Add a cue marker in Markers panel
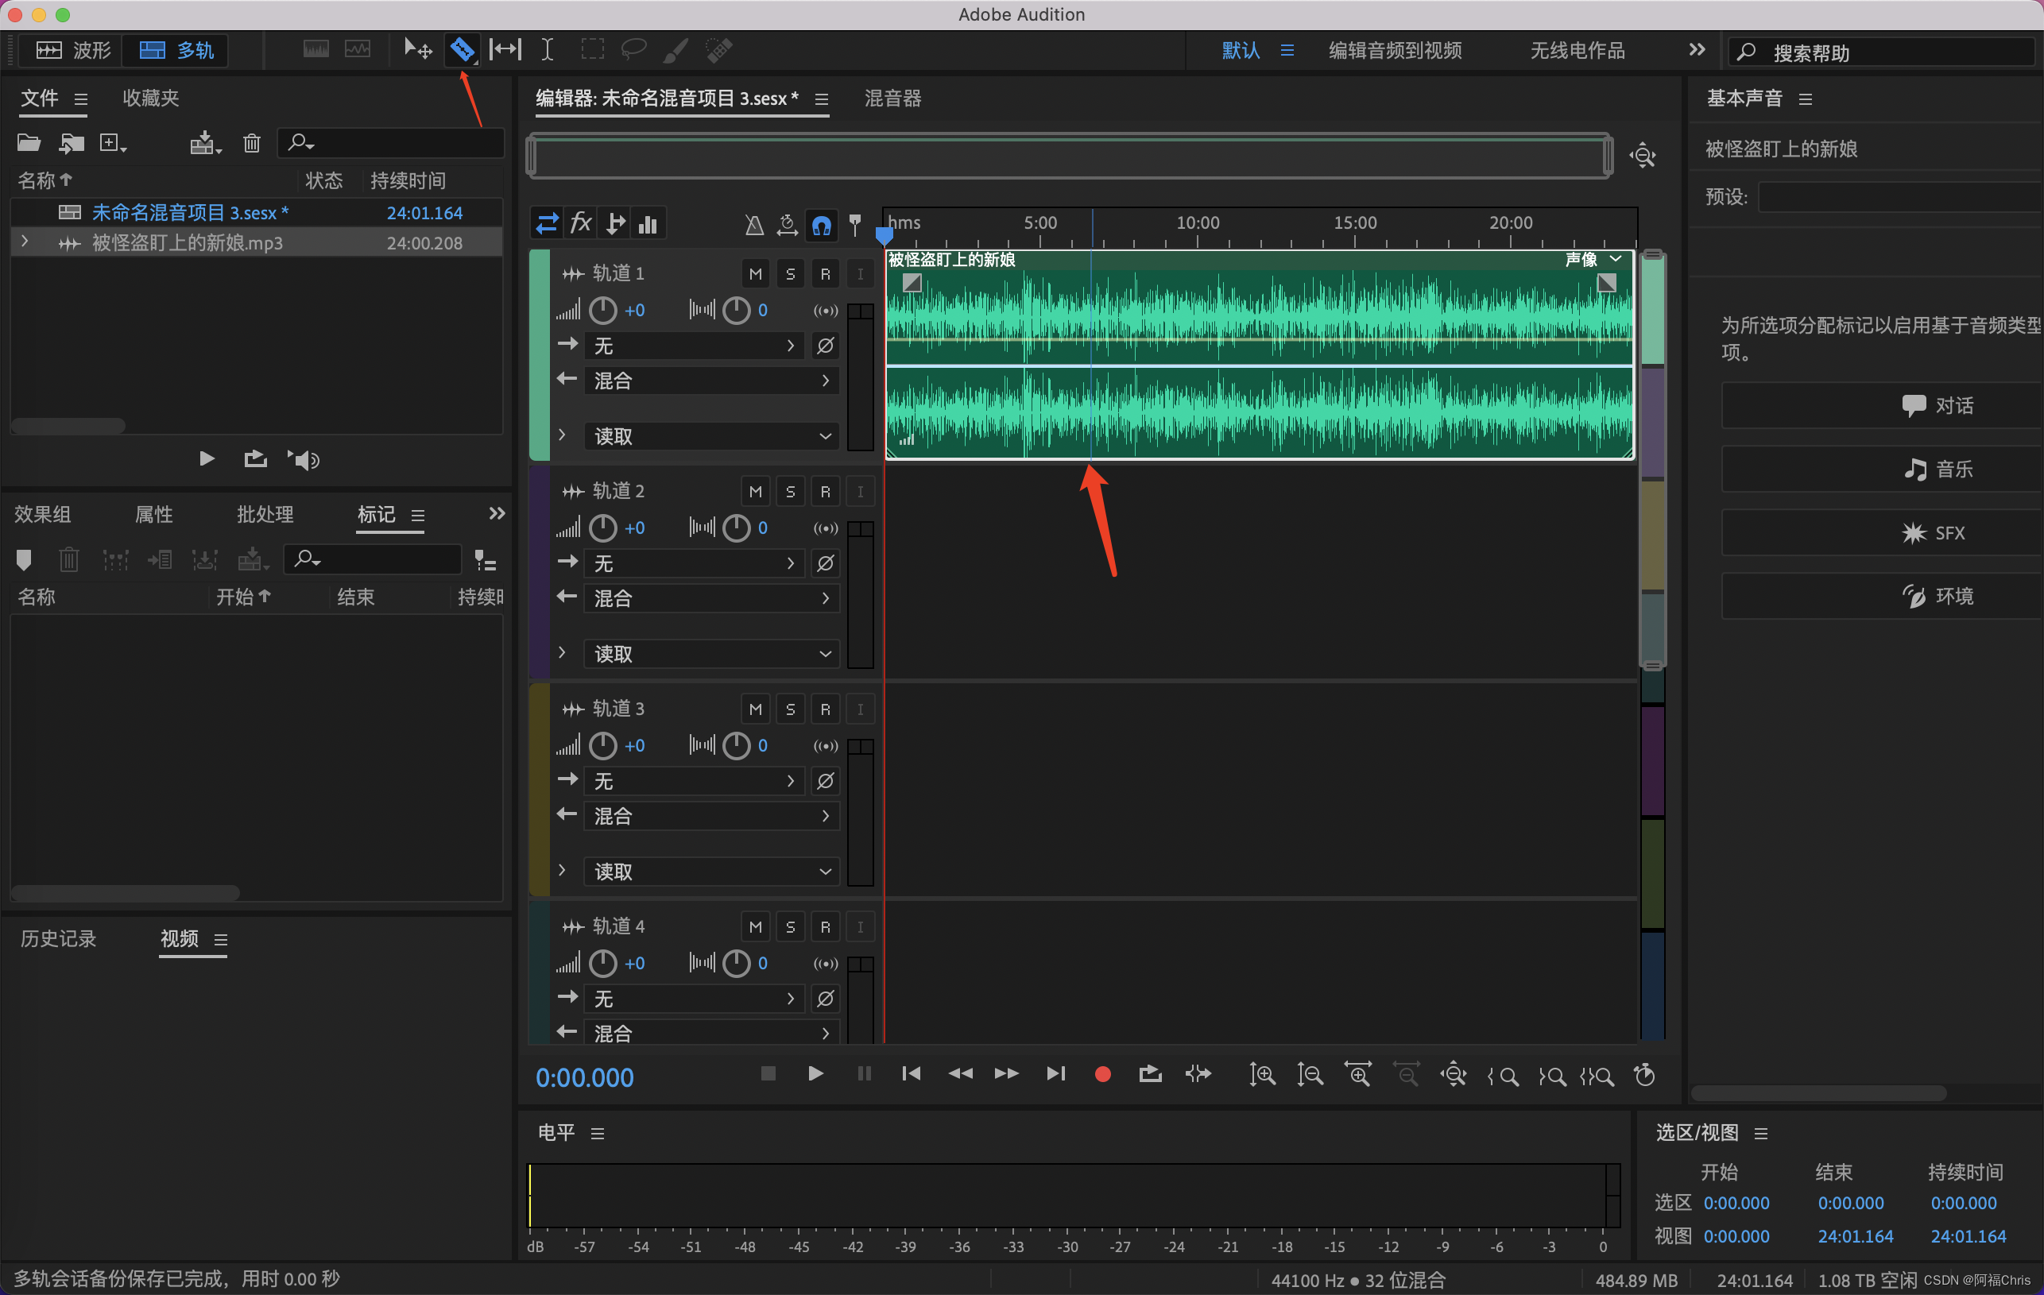 24,559
